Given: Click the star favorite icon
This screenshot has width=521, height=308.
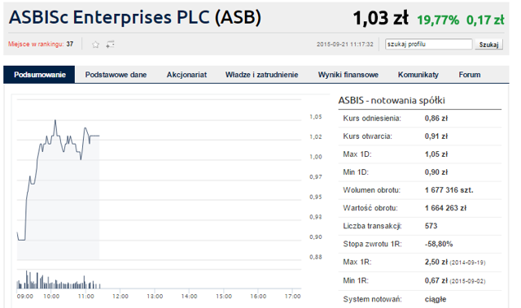Looking at the screenshot, I should tap(96, 45).
